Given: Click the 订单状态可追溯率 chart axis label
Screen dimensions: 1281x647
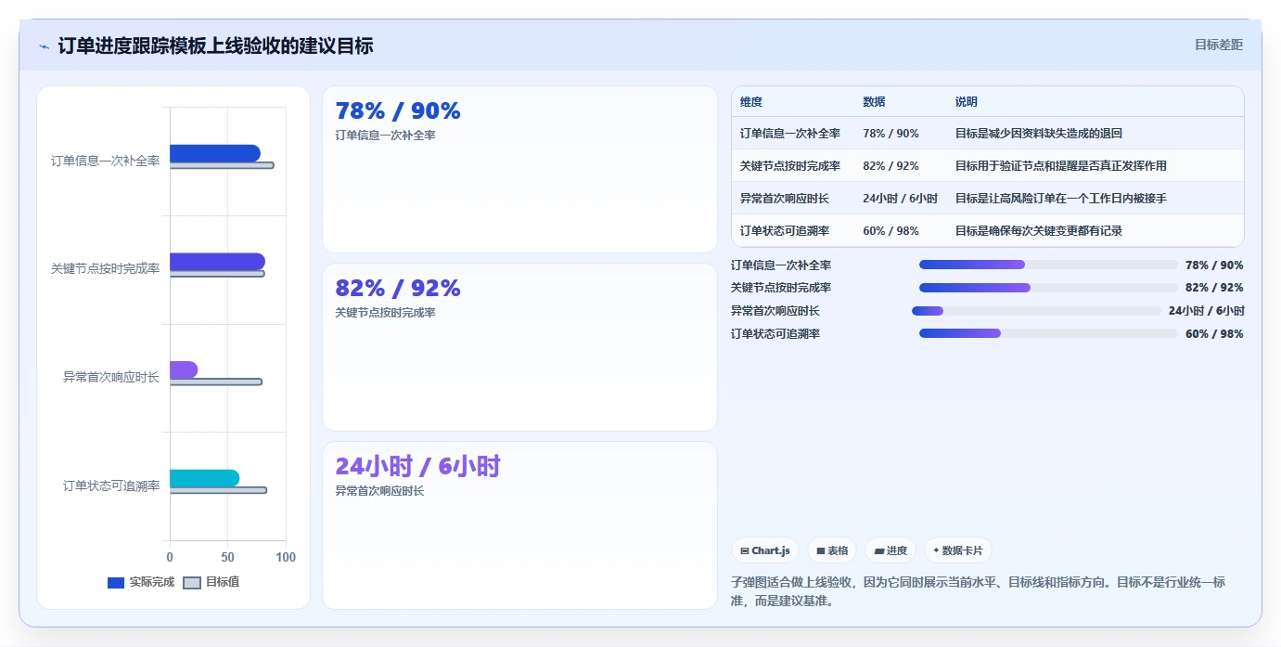Looking at the screenshot, I should (111, 485).
